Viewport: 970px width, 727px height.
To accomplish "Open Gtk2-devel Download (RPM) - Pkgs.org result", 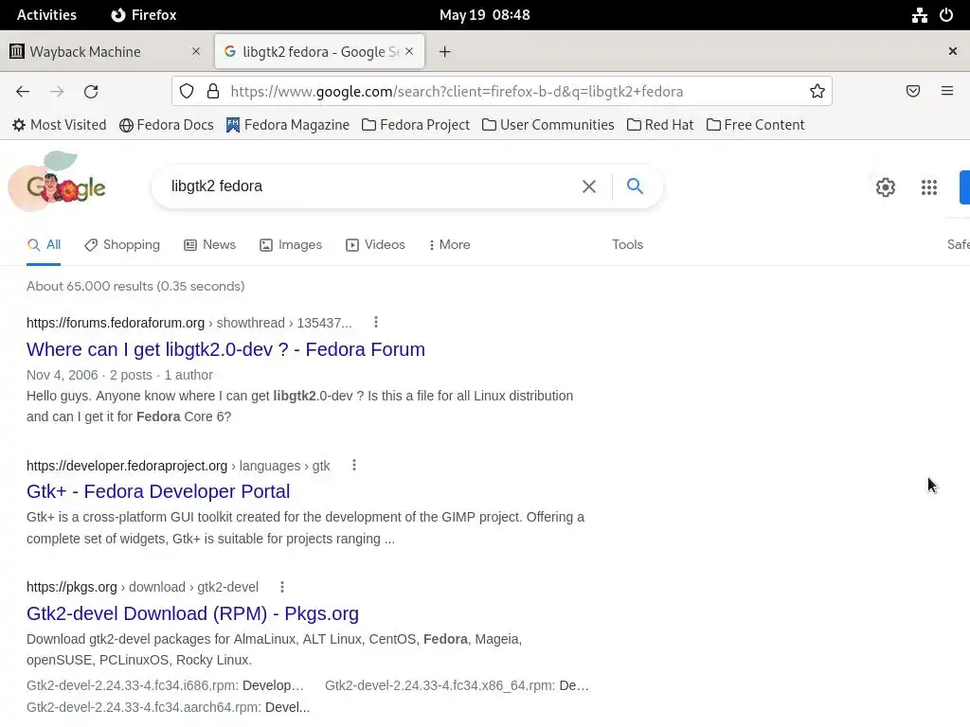I will pyautogui.click(x=192, y=613).
